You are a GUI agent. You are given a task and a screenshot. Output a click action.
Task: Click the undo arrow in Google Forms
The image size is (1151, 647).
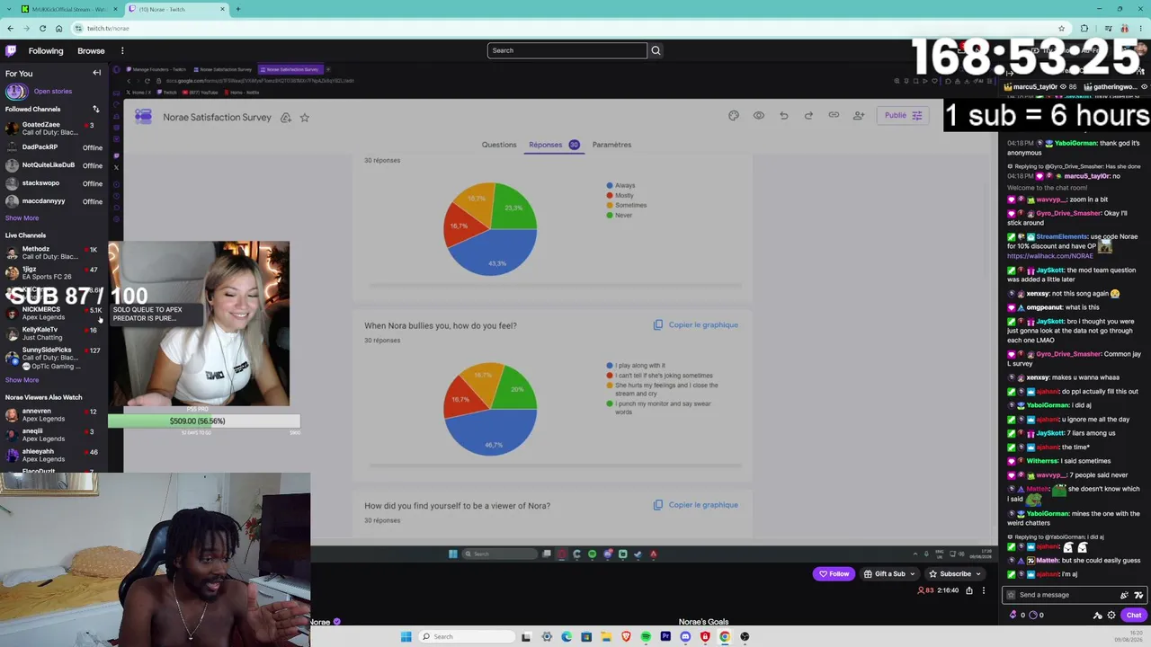pyautogui.click(x=784, y=115)
